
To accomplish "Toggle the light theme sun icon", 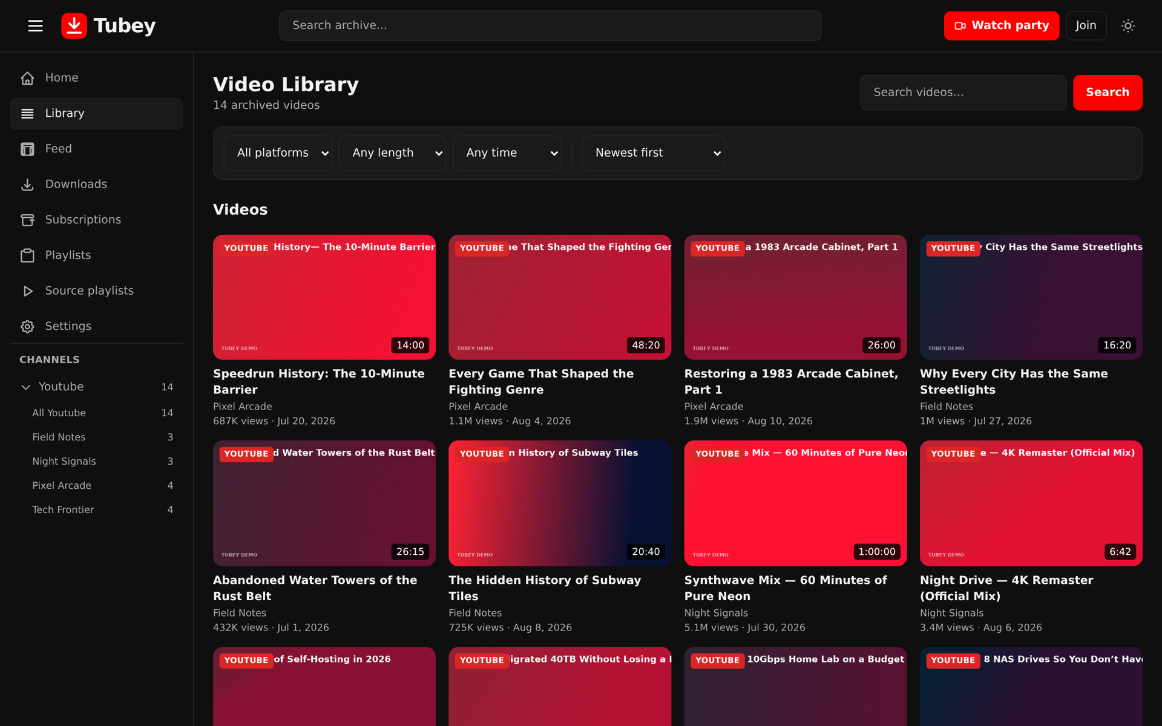I will 1128,25.
